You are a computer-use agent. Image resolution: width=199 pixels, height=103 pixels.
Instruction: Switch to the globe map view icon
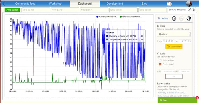pos(189,19)
